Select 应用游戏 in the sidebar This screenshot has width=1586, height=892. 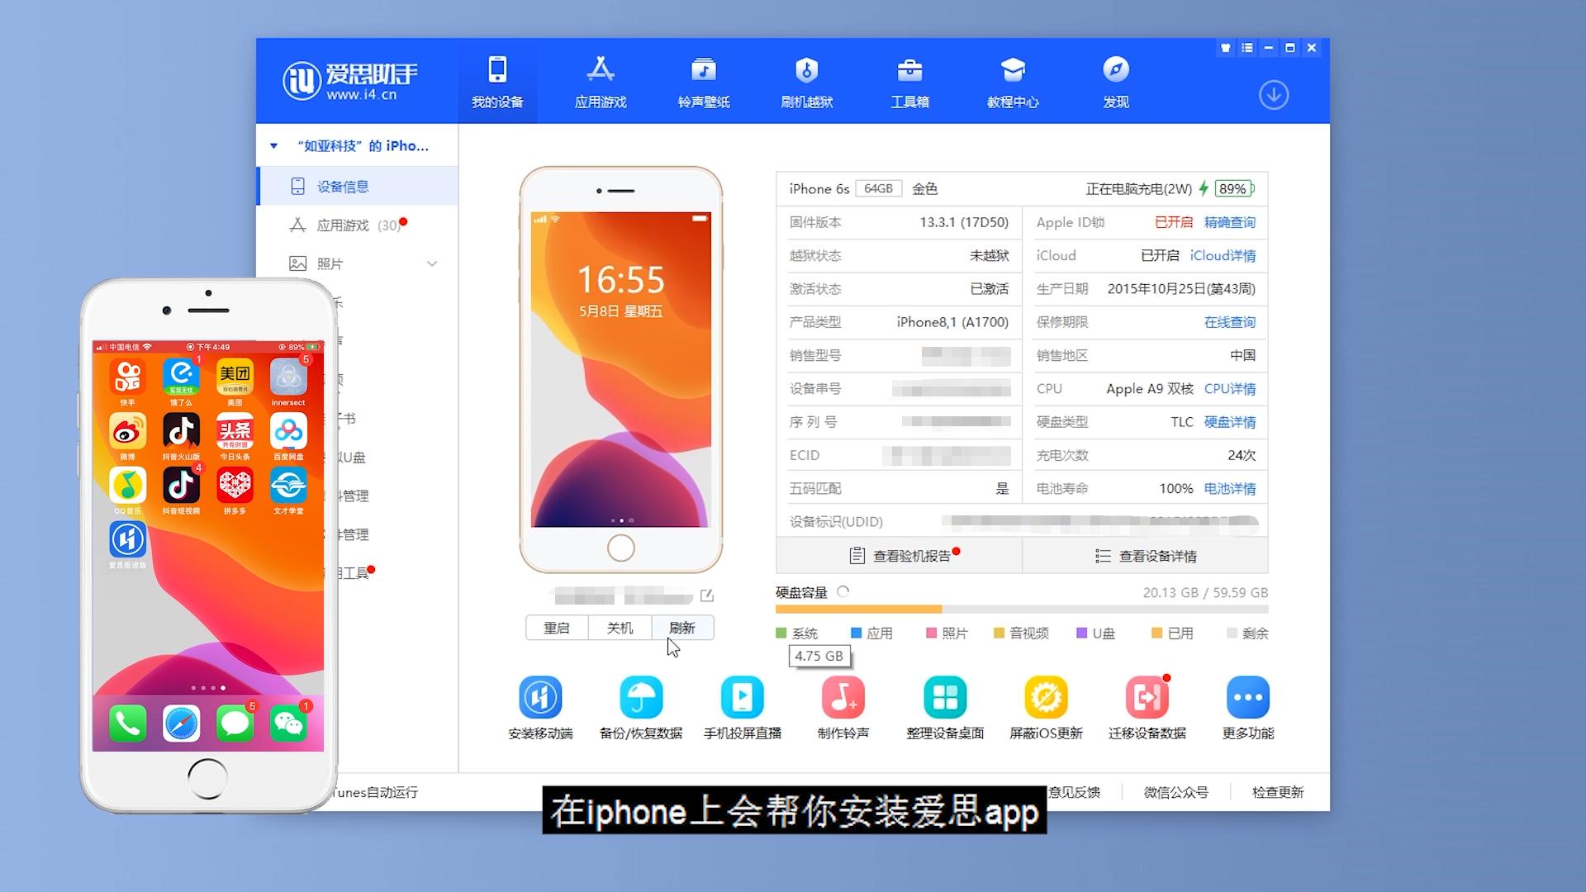coord(347,225)
